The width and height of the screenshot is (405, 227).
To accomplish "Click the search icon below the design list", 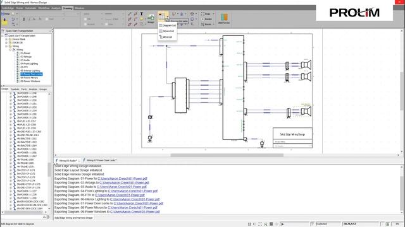I will point(44,217).
